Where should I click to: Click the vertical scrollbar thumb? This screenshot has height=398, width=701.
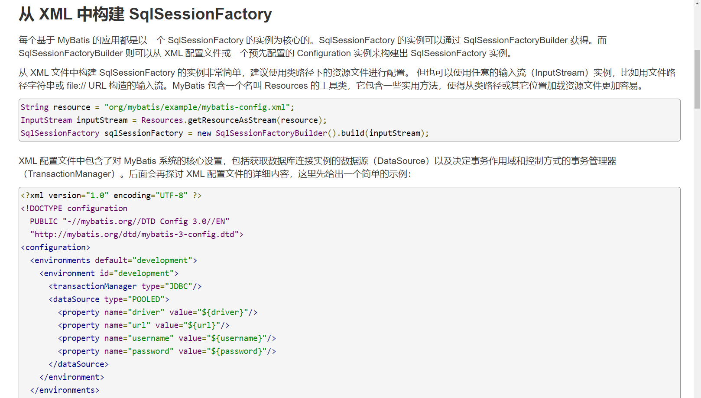coord(697,79)
